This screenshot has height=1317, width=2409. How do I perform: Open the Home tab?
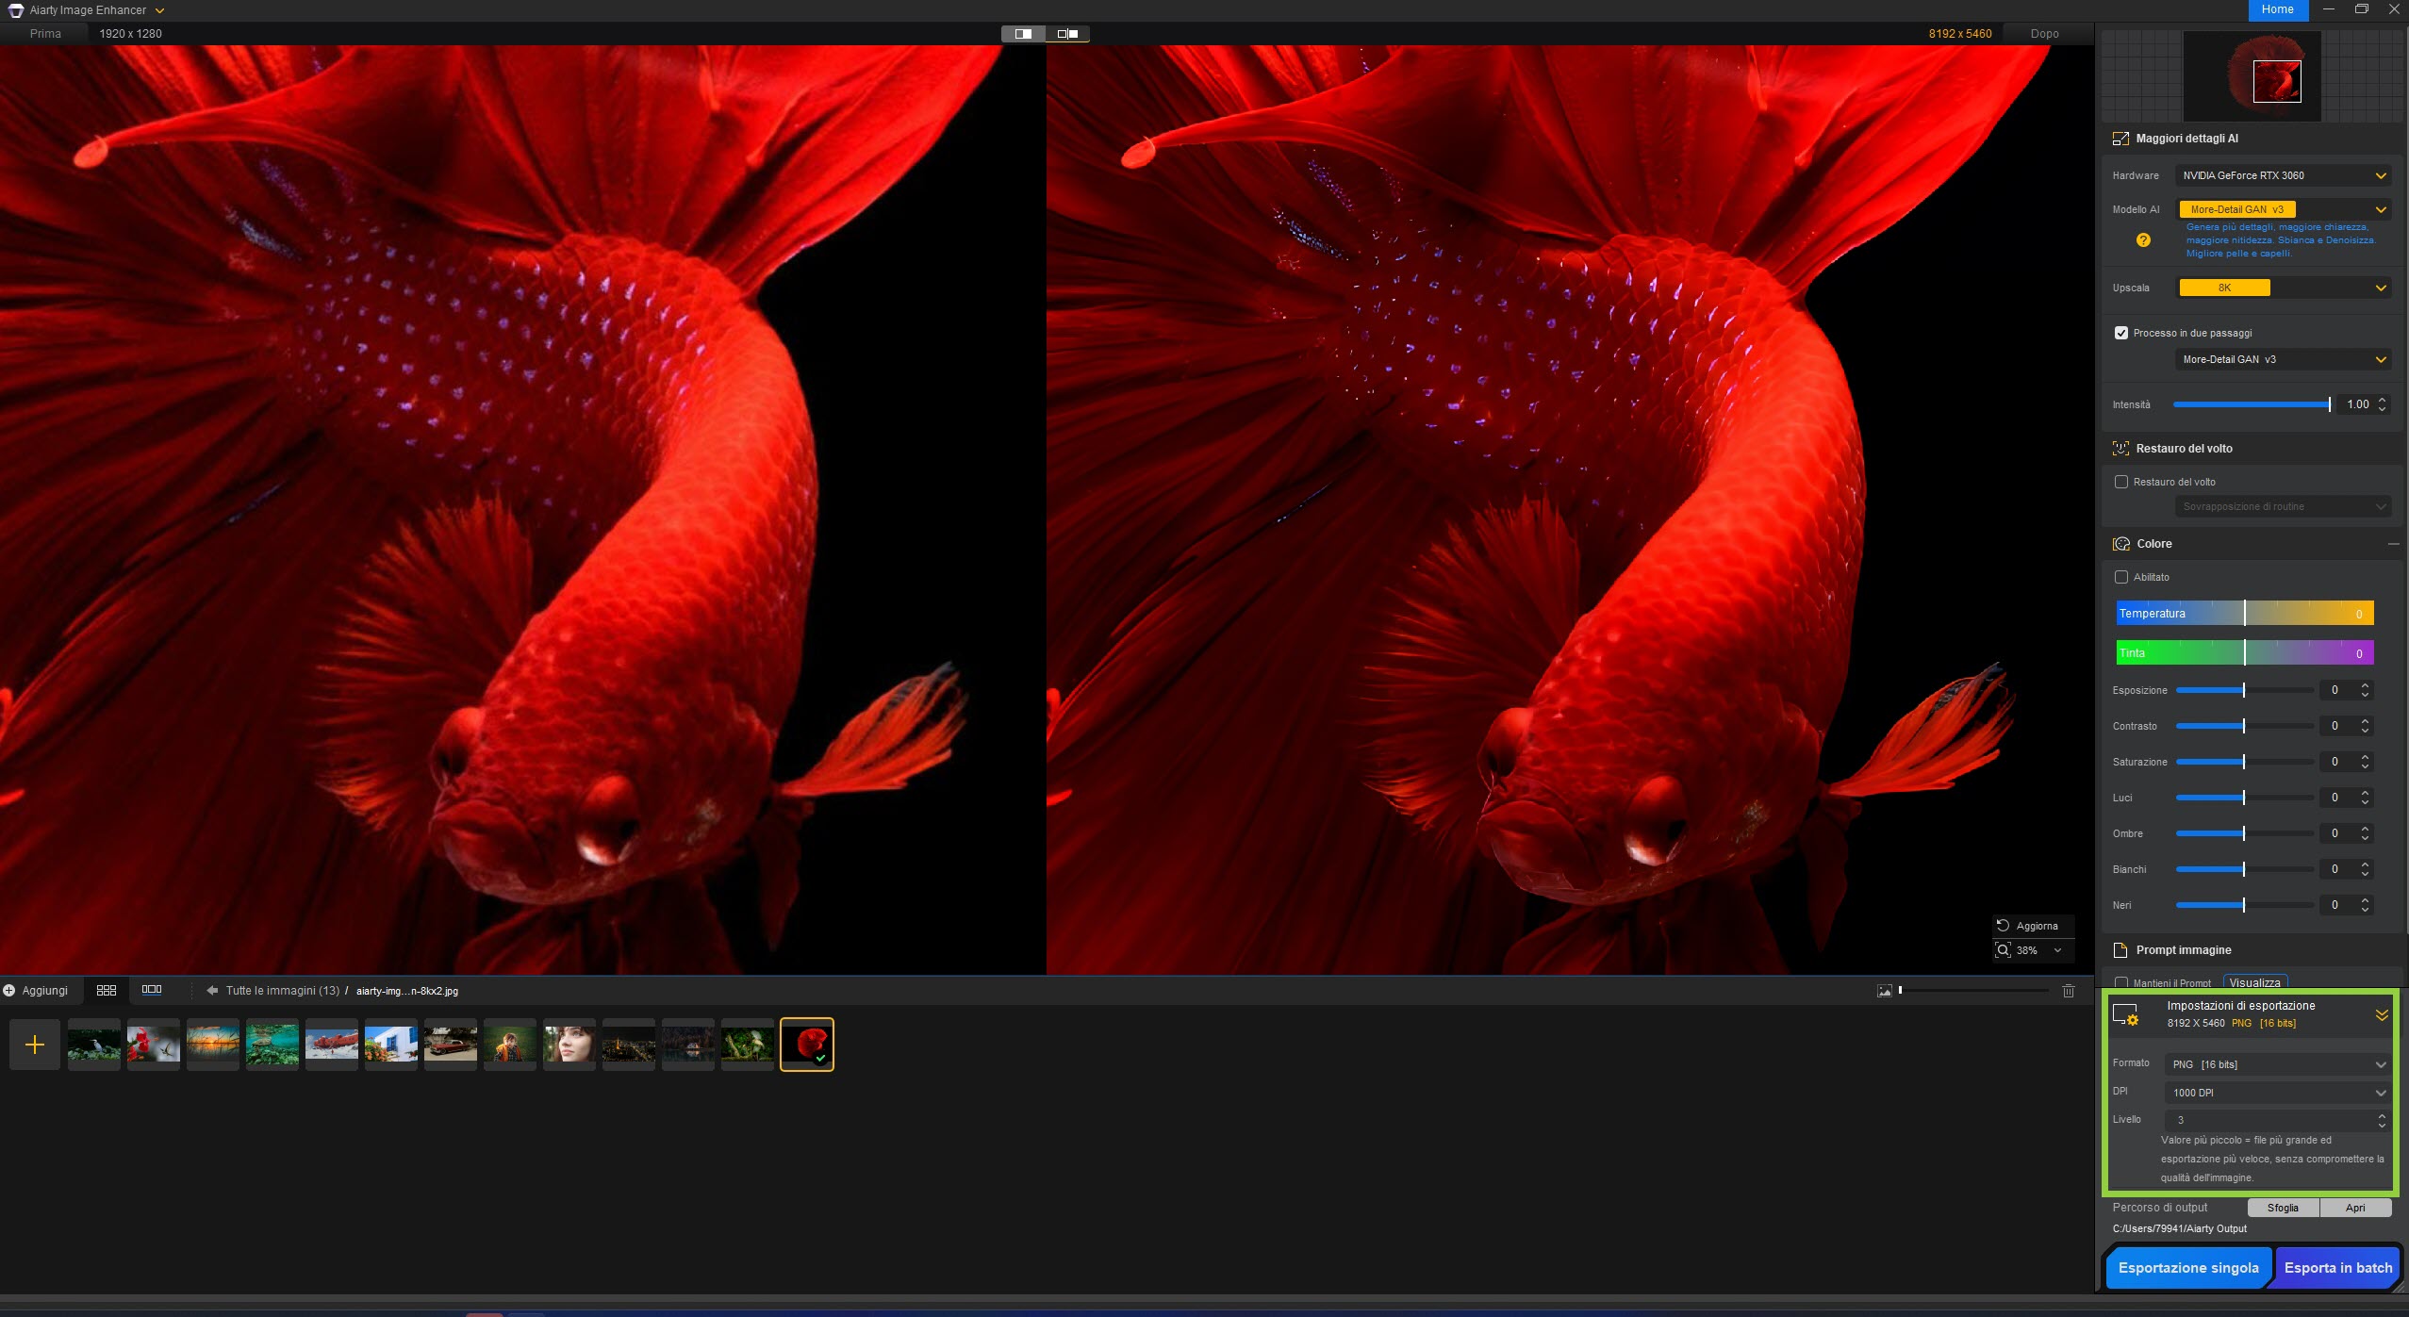click(x=2277, y=9)
